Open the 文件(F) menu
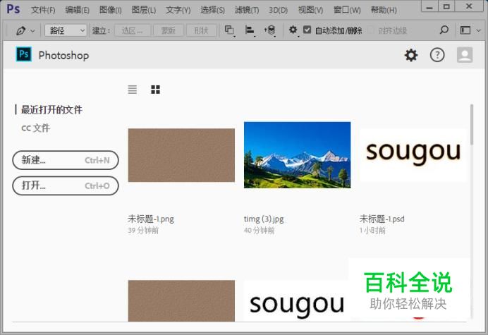The image size is (488, 335). coord(43,10)
